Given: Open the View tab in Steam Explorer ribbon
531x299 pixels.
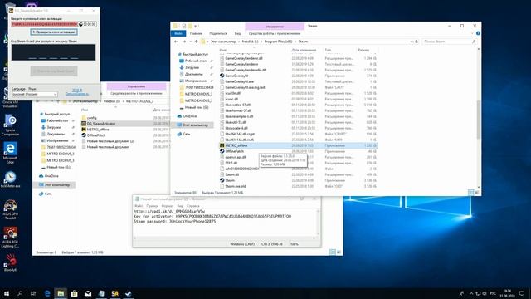Looking at the screenshot, I should pyautogui.click(x=237, y=33).
